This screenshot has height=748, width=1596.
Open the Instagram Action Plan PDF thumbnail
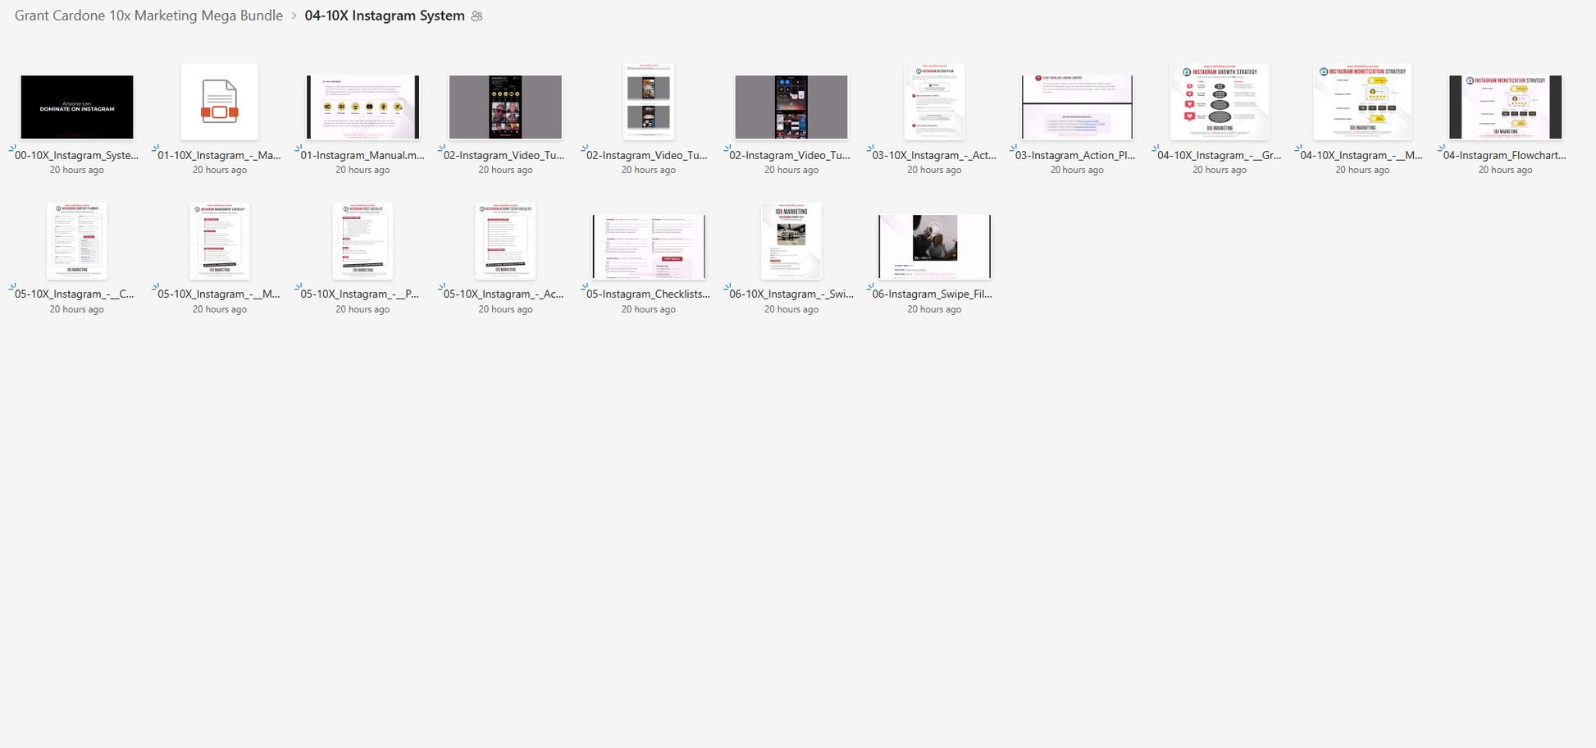934,103
